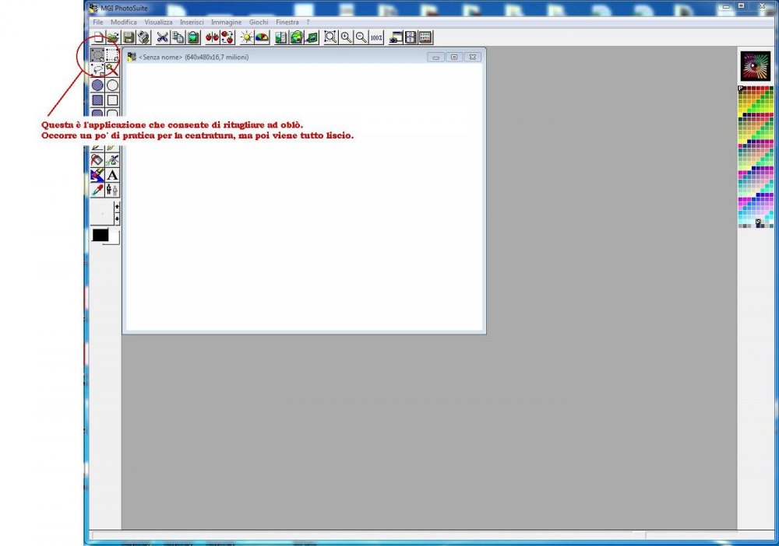
Task: Click the Print icon in toolbar
Action: (x=143, y=37)
